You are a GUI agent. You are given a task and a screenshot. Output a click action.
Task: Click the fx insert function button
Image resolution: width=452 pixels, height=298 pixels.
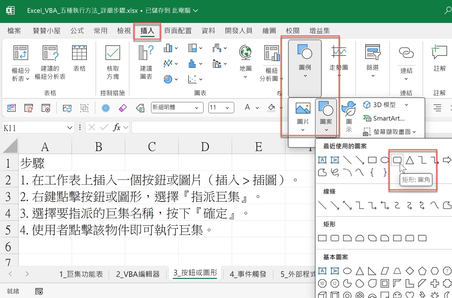coord(117,128)
